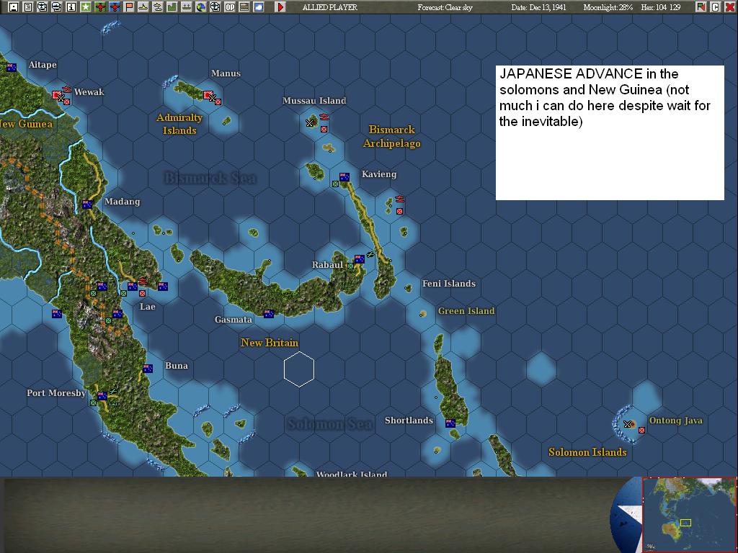
Task: Click the orange flag toolbar icon
Action: click(x=129, y=7)
